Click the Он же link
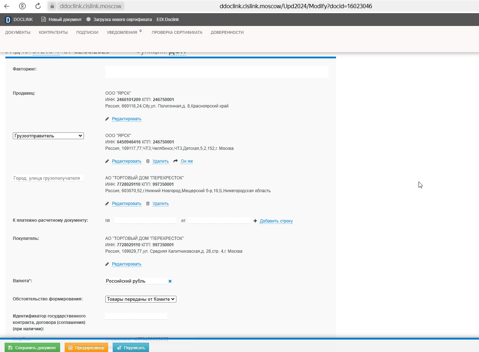 pos(187,161)
